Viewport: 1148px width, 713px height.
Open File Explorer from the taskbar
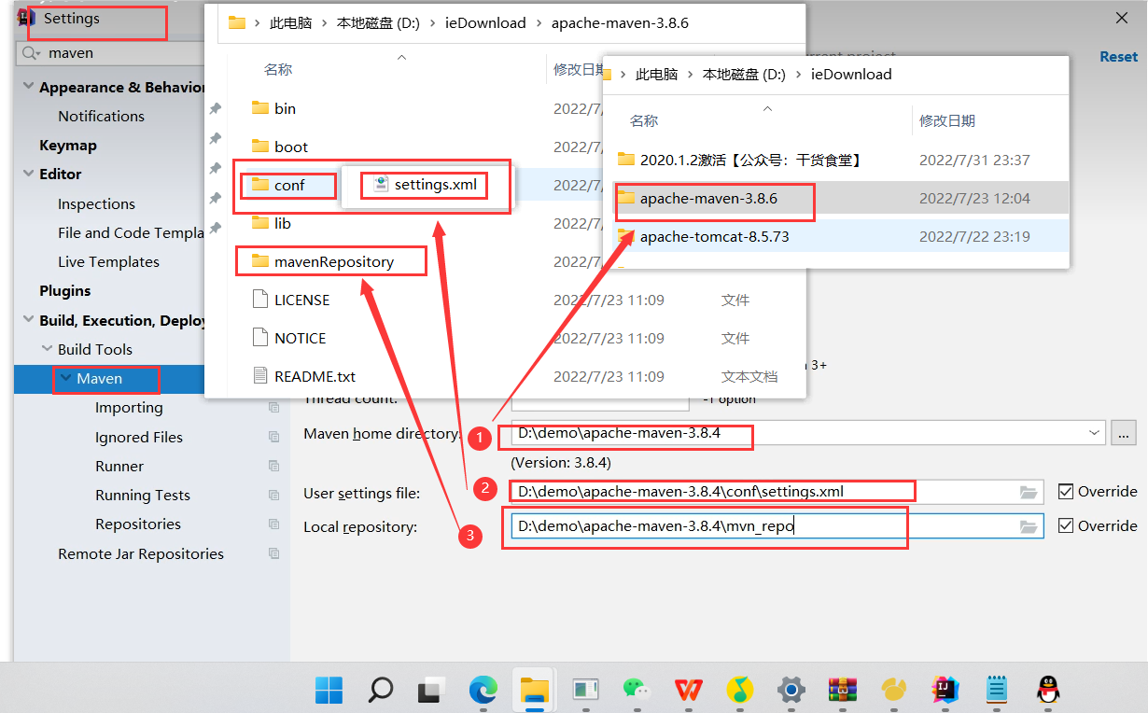coord(534,690)
